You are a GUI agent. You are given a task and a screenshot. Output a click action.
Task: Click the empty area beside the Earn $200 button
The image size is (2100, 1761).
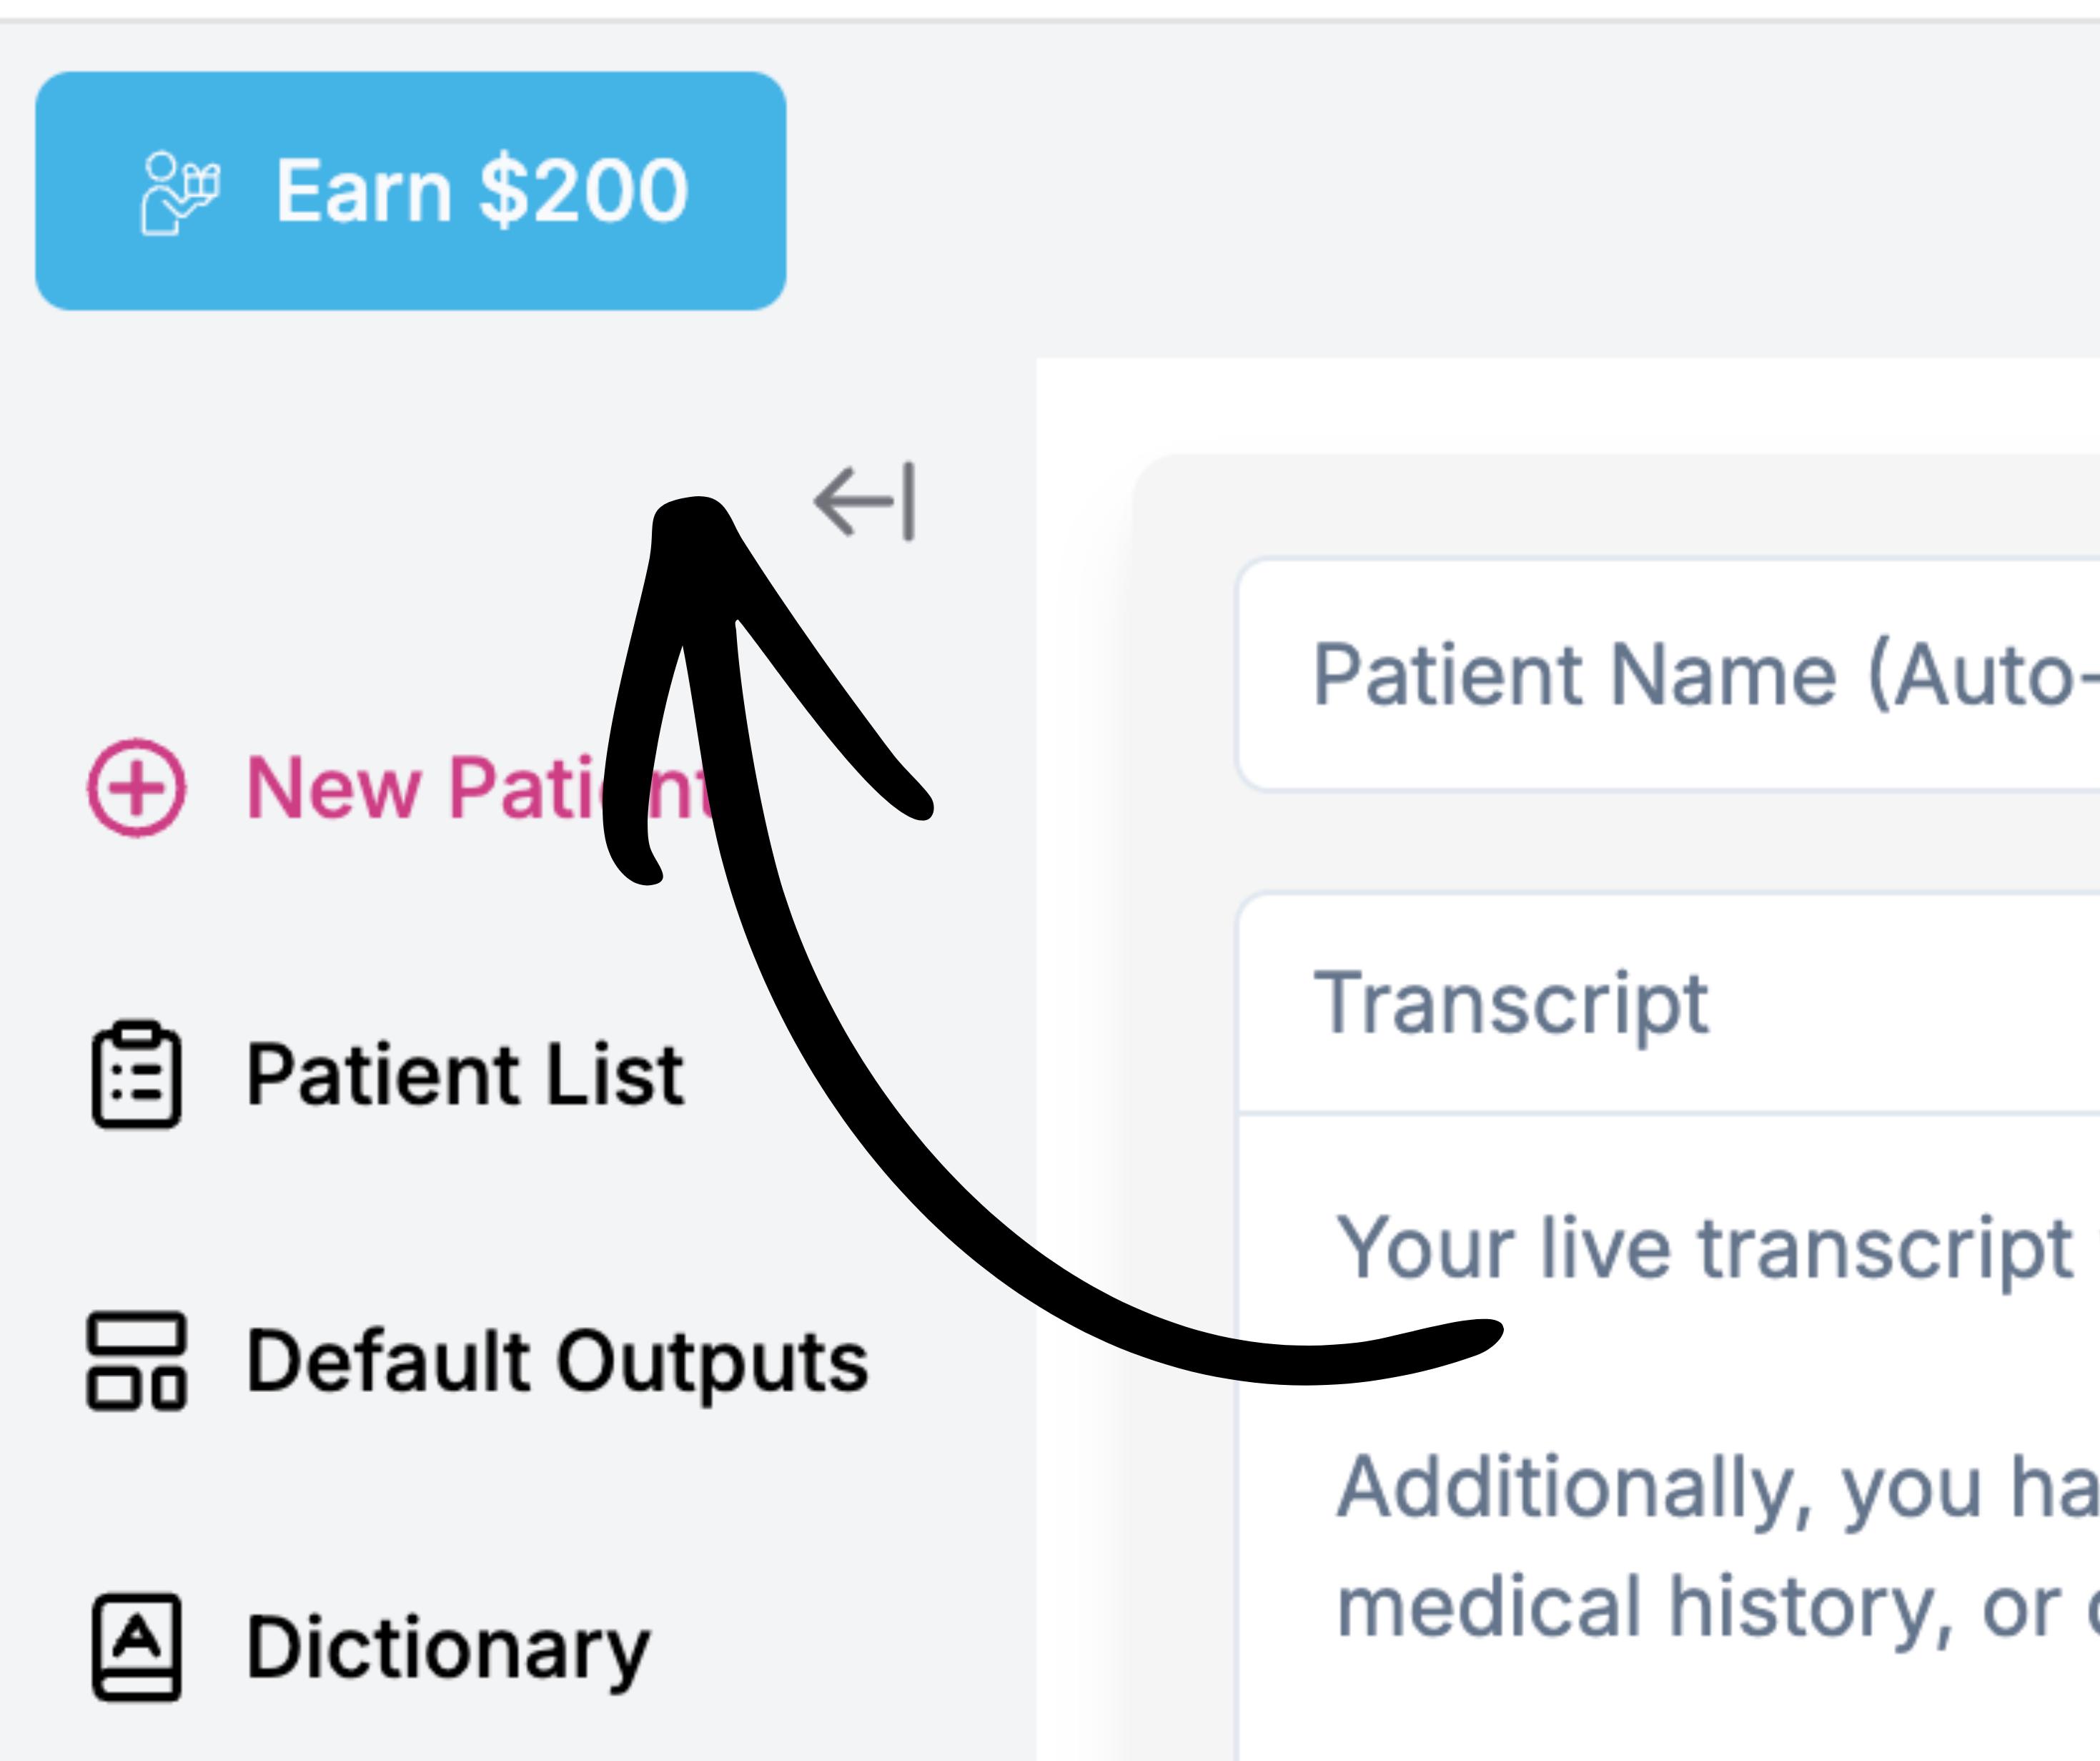tap(1400, 190)
